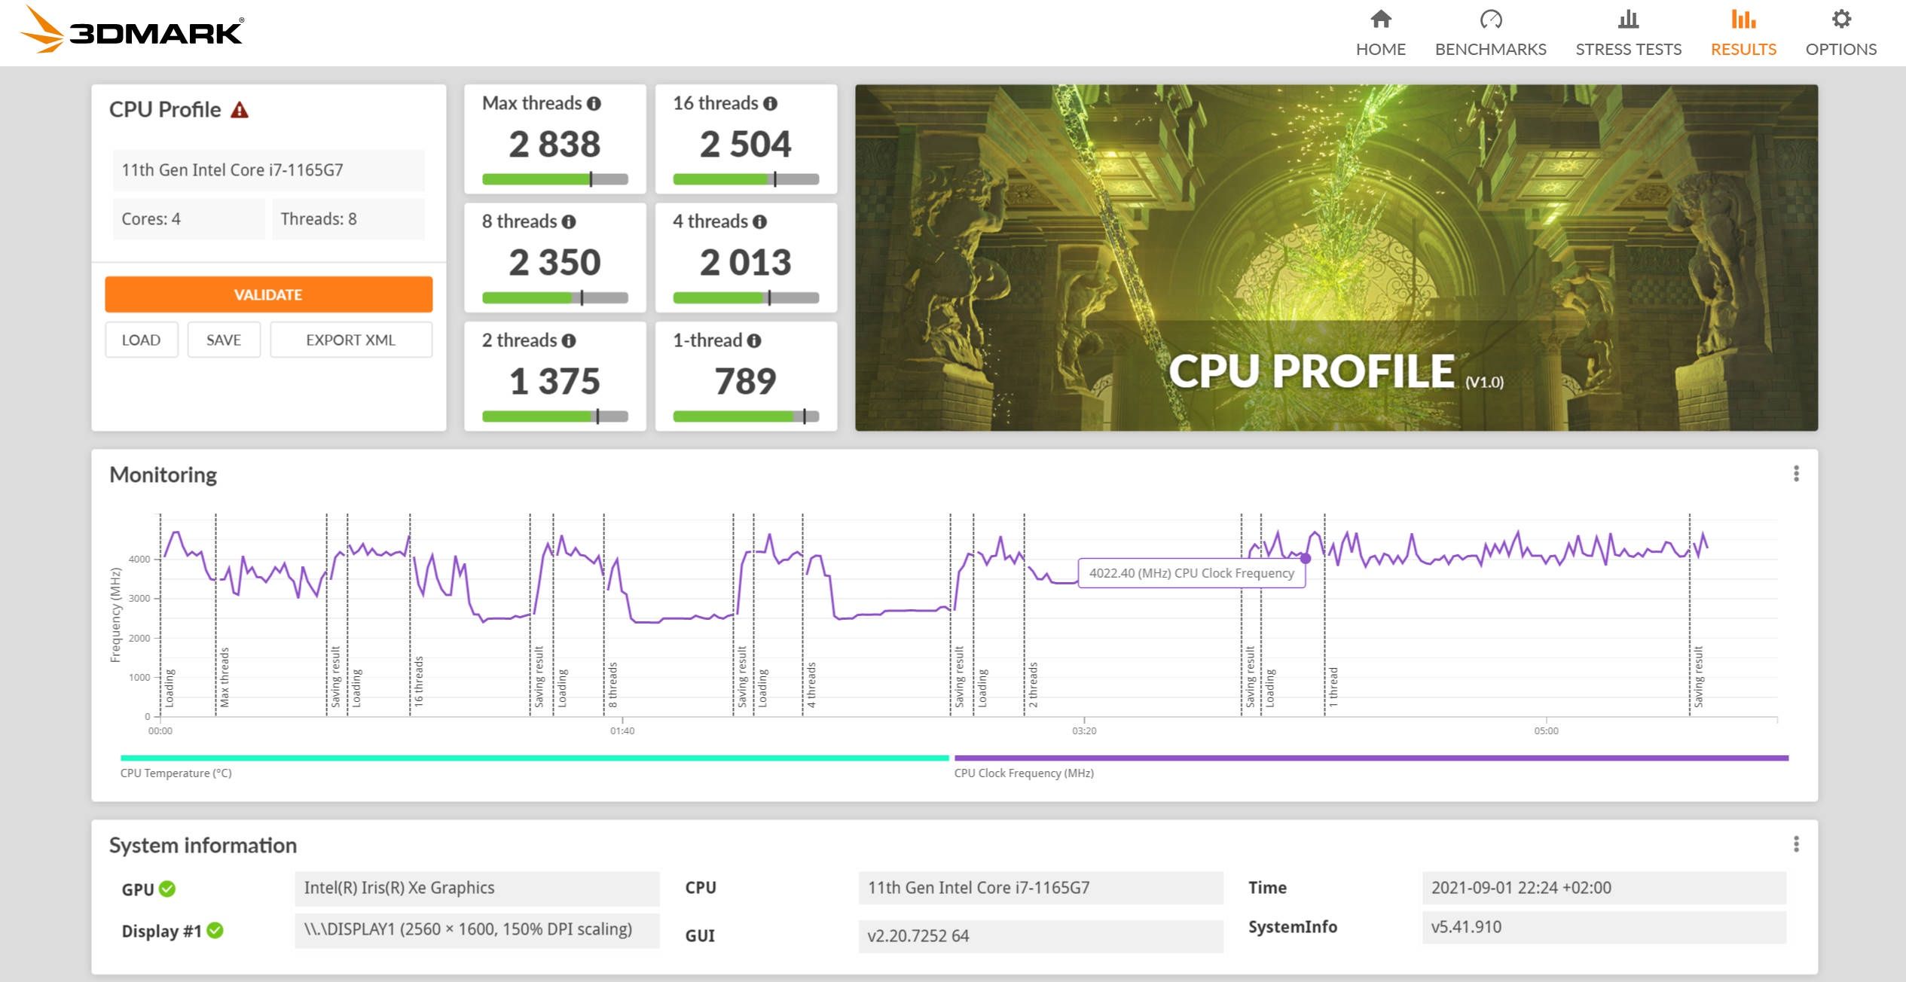
Task: Click the '1 thread' marker in chart
Action: pos(1333,687)
